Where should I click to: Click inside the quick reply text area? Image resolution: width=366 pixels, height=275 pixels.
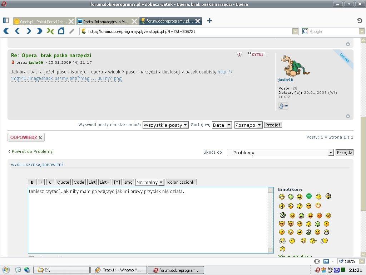[148, 220]
